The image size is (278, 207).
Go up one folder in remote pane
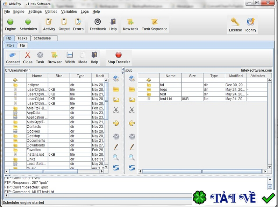(149, 80)
